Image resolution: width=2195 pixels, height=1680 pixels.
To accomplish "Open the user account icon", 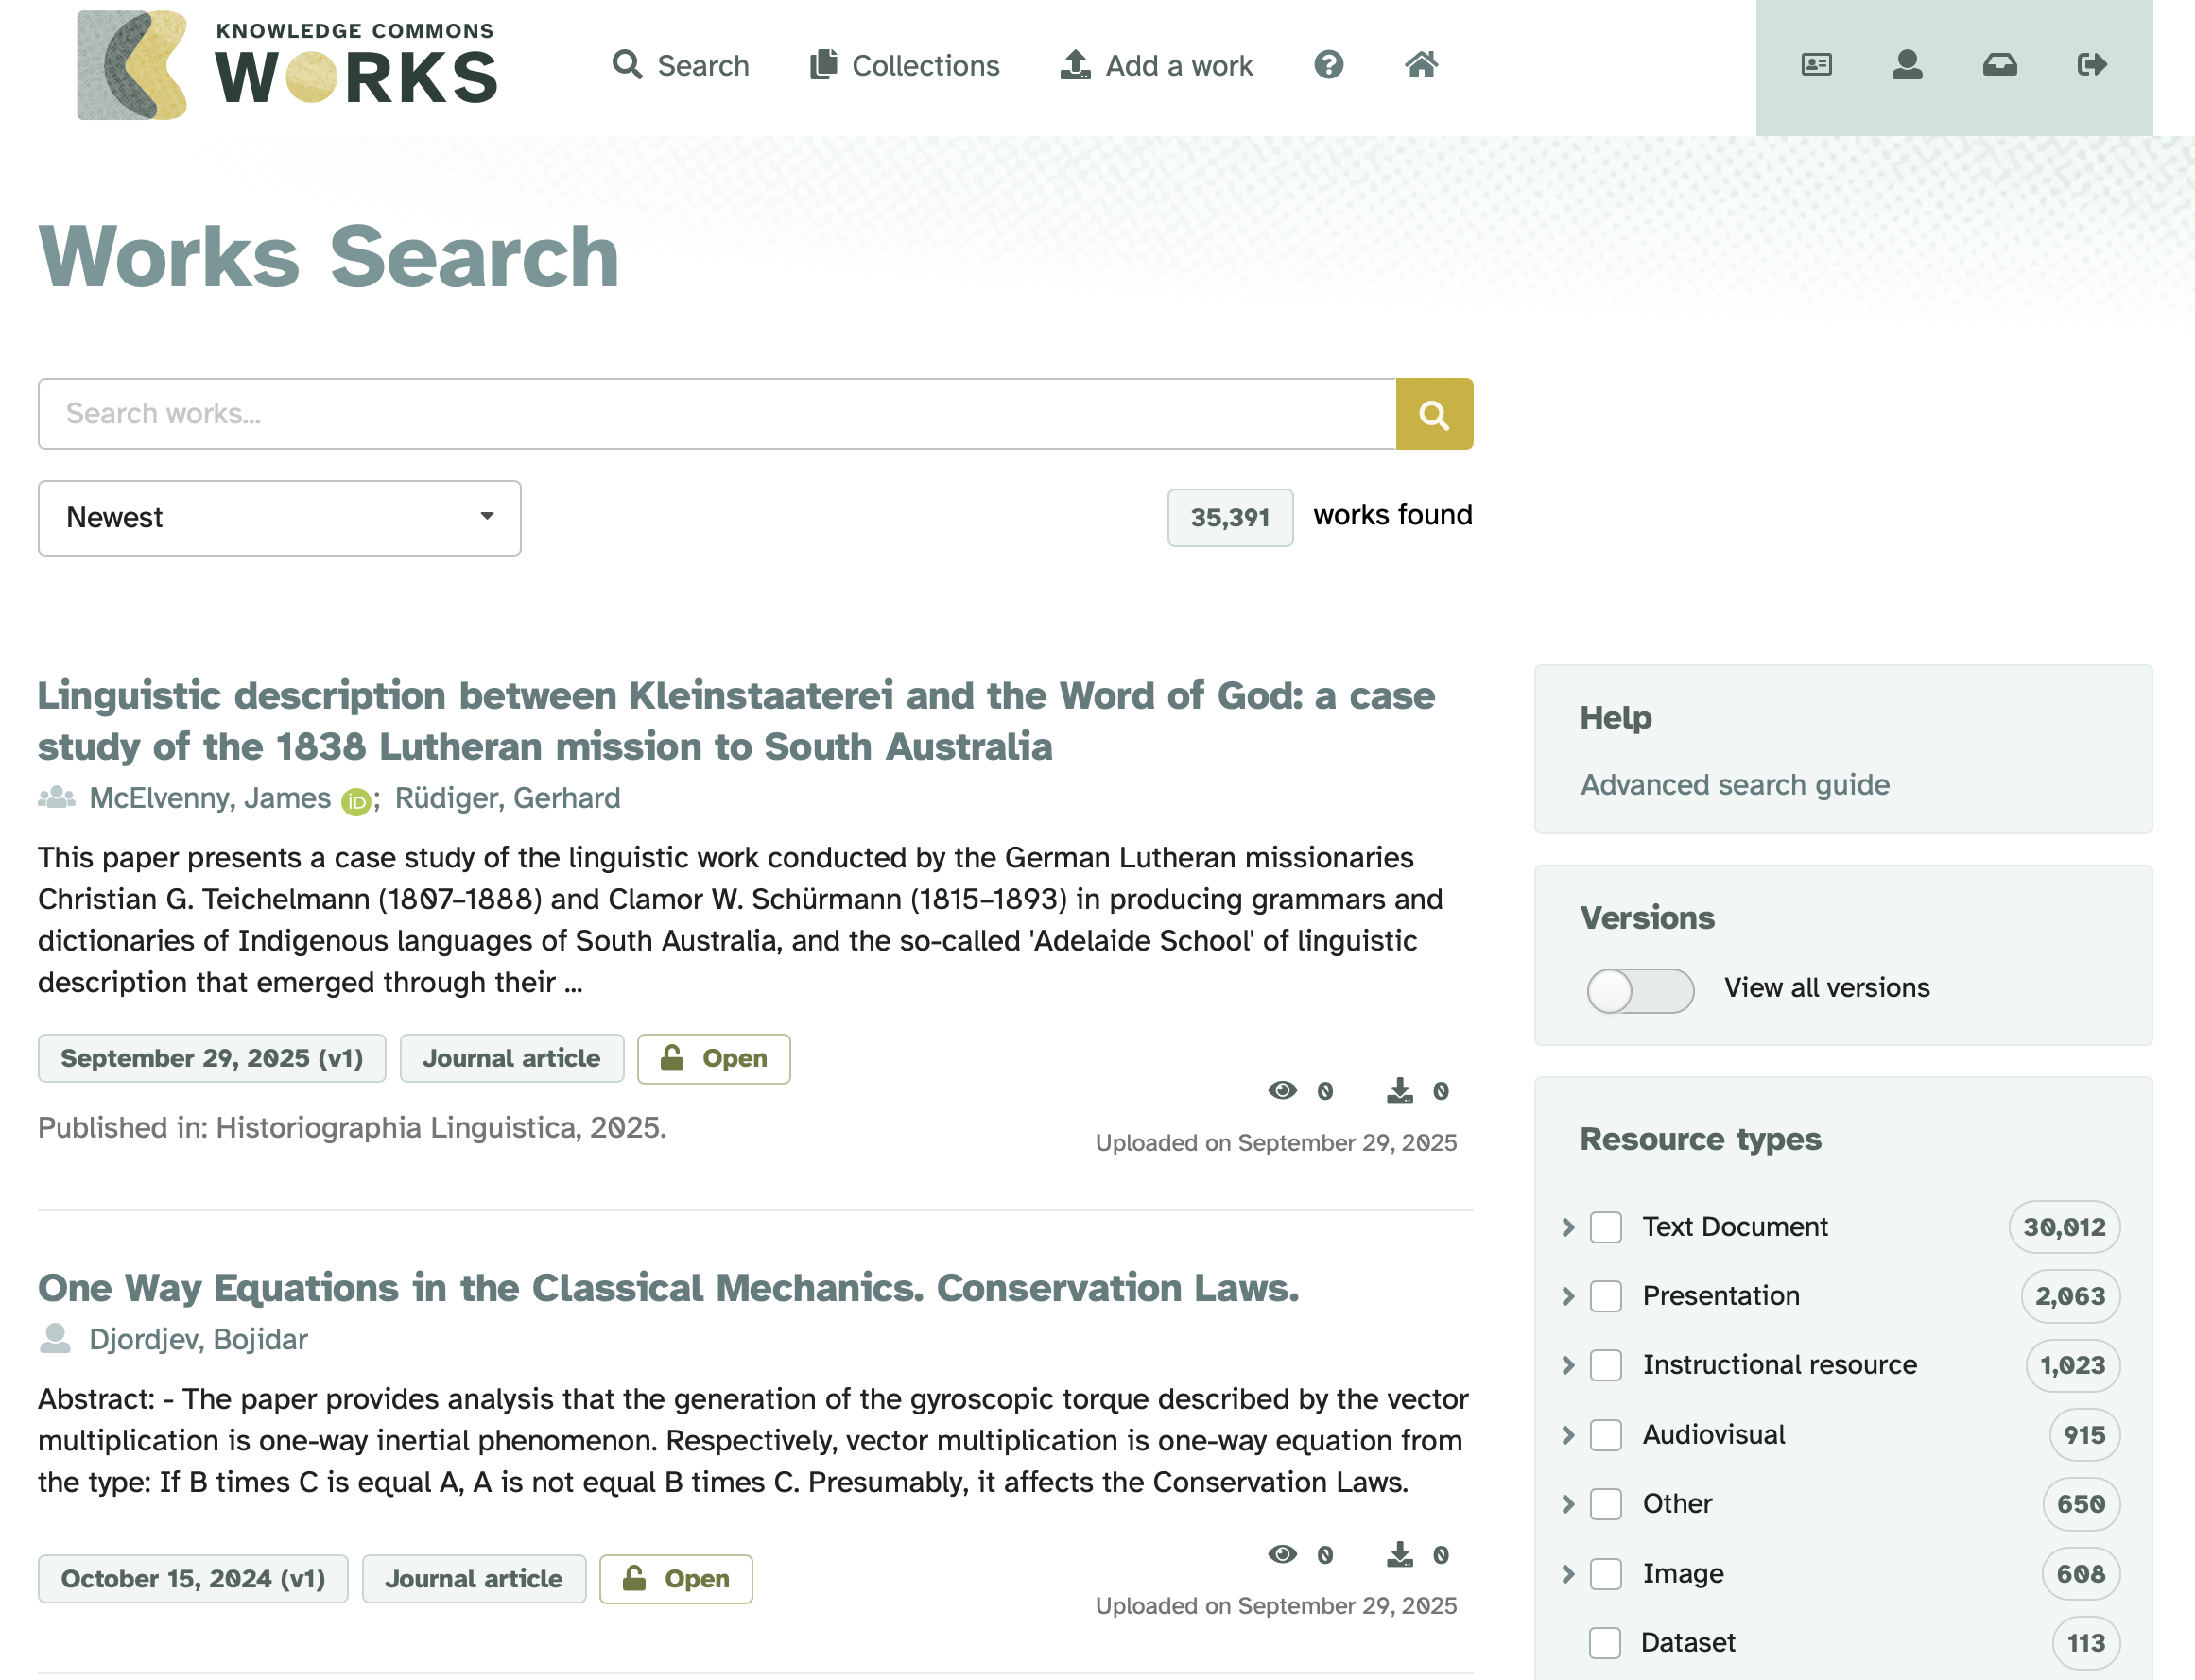I will click(1907, 65).
